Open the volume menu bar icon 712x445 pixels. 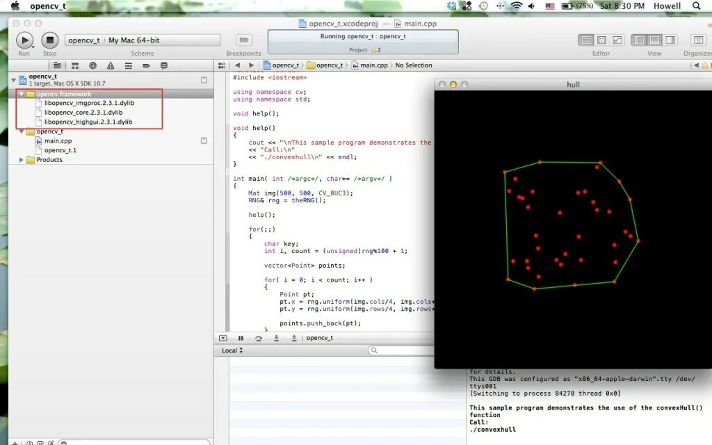[x=532, y=6]
